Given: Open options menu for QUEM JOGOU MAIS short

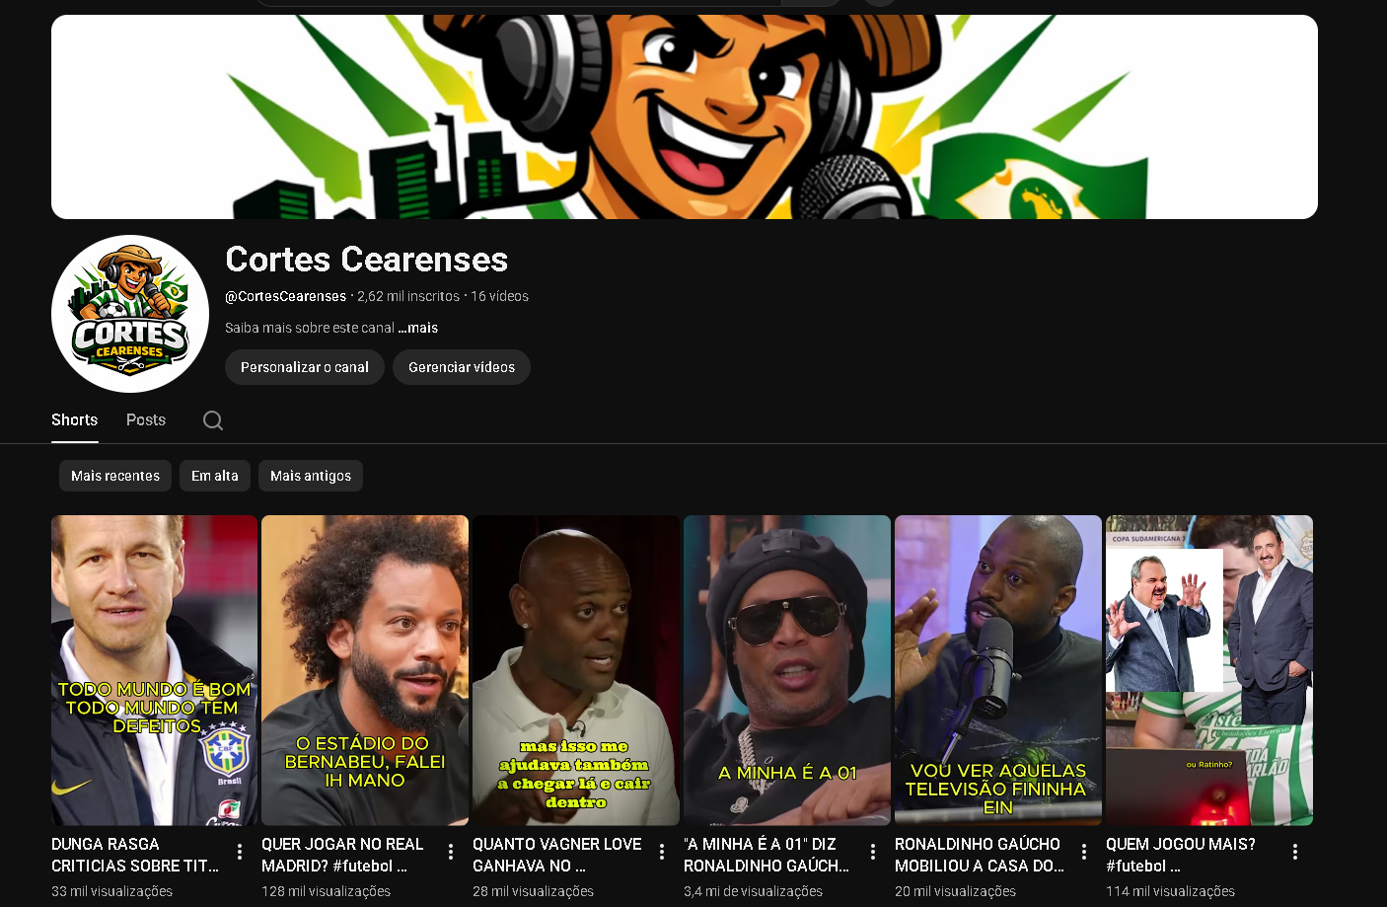Looking at the screenshot, I should click(x=1295, y=852).
